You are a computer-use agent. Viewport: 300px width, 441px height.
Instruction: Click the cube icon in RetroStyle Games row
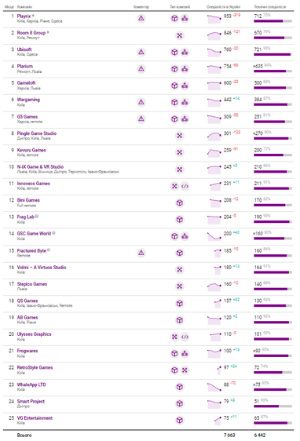[174, 370]
